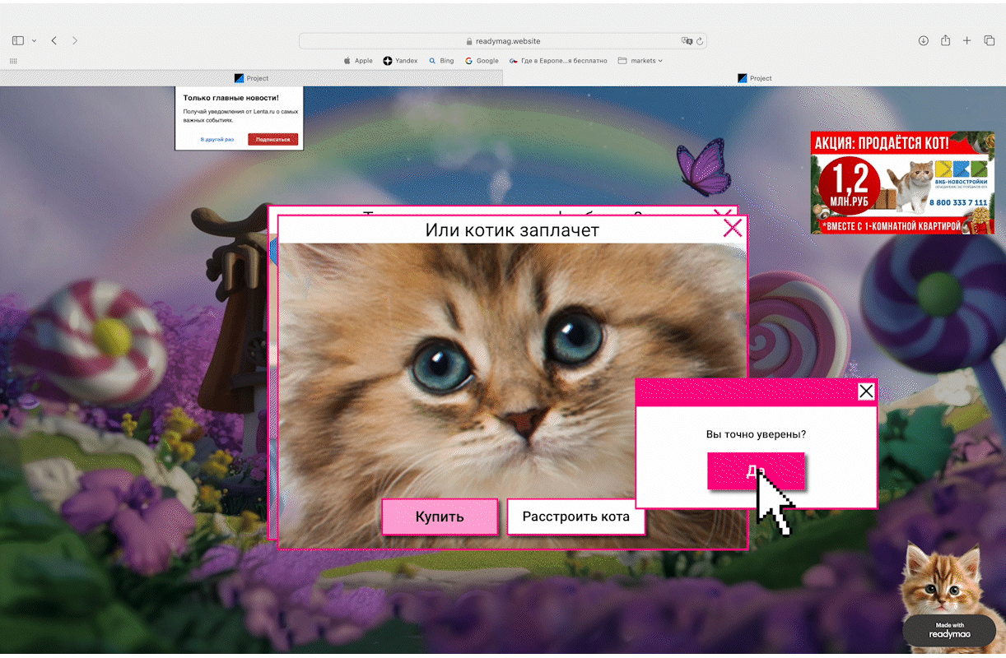Image resolution: width=1006 pixels, height=658 pixels.
Task: Open the Yandex bookmark
Action: pos(400,61)
